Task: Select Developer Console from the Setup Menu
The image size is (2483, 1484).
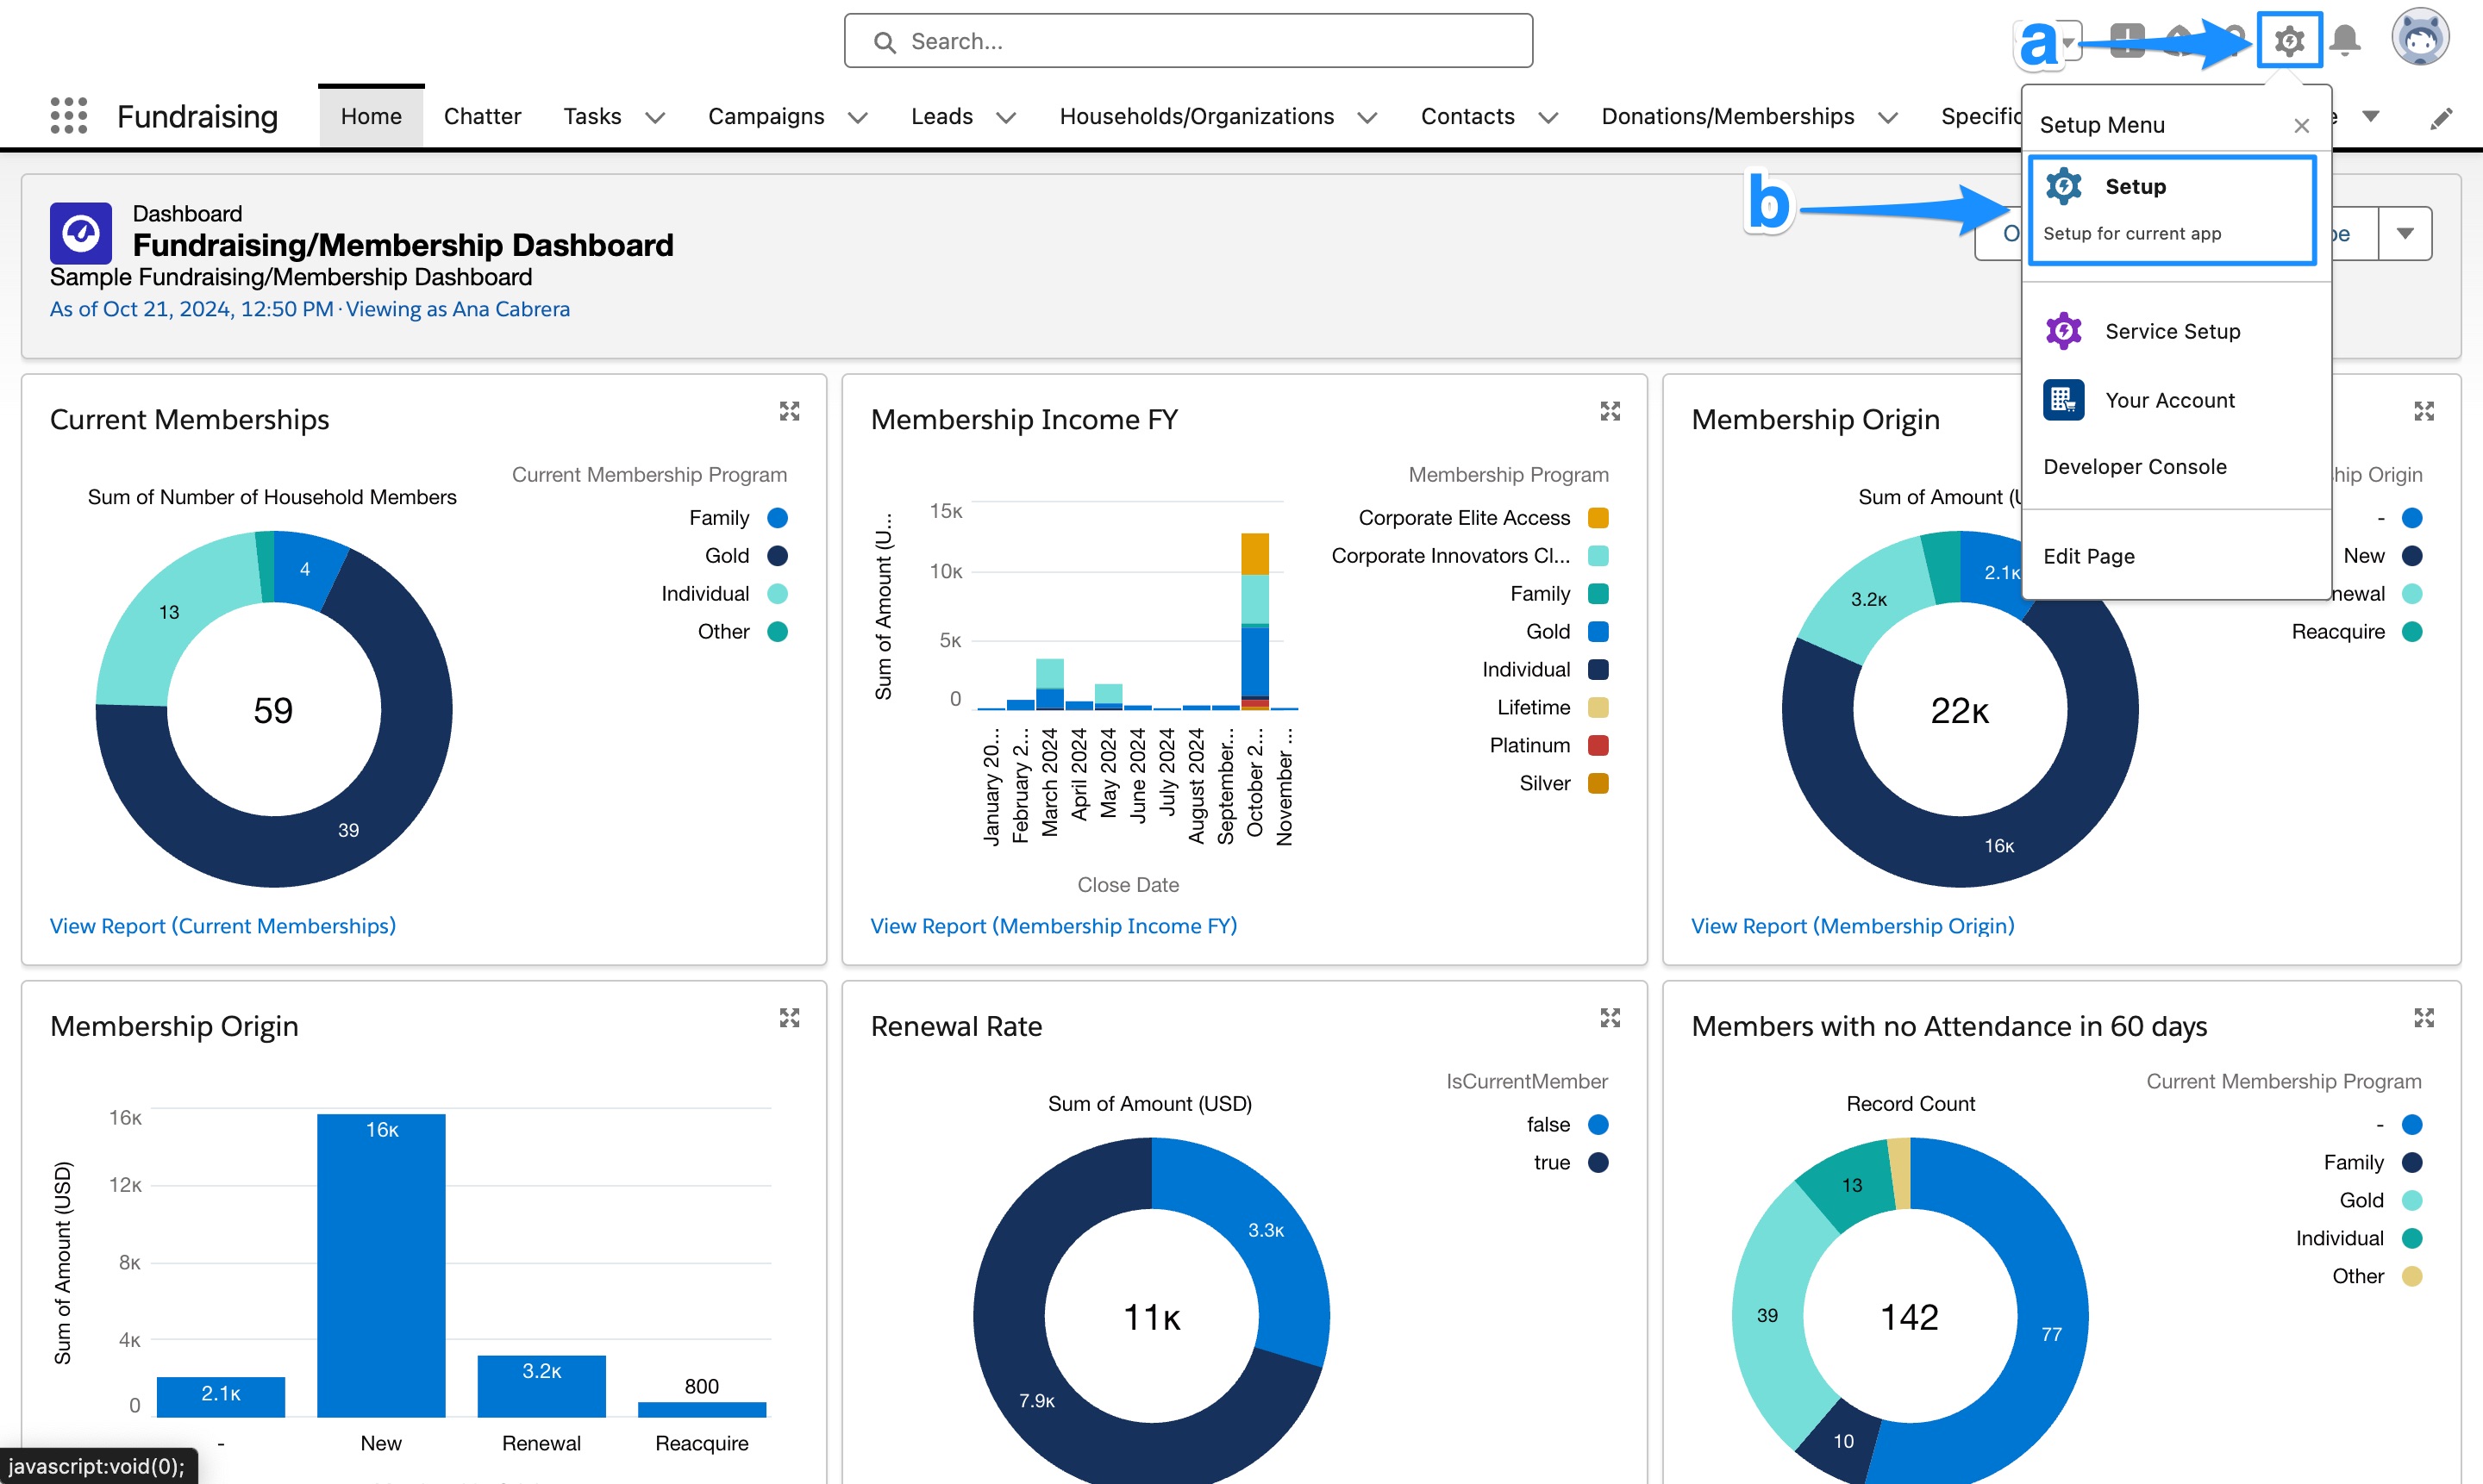Action: coord(2135,466)
